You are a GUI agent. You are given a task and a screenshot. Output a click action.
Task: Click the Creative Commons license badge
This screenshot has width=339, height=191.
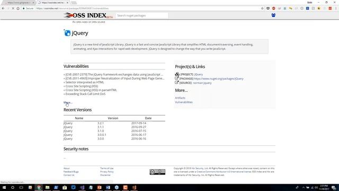coord(157,172)
